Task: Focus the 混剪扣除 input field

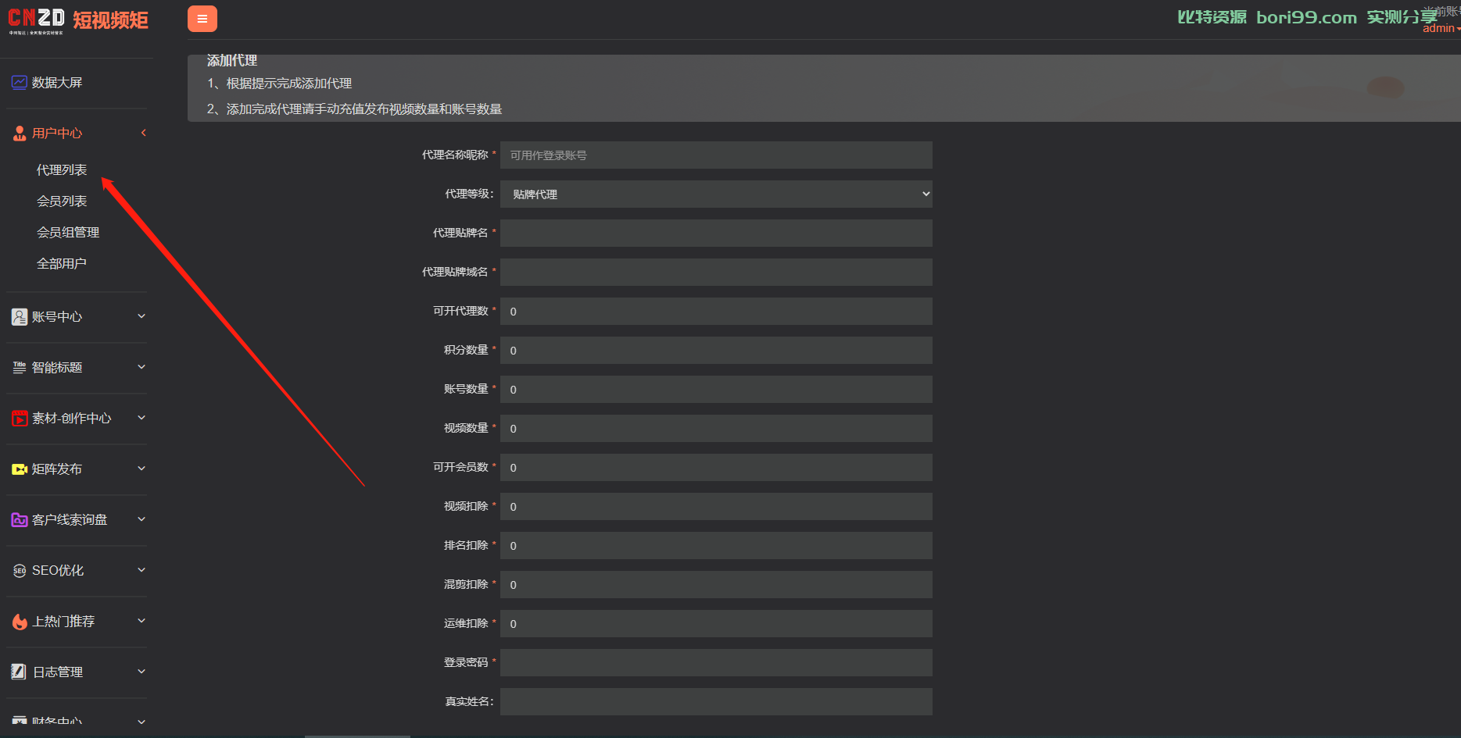Action: tap(716, 585)
